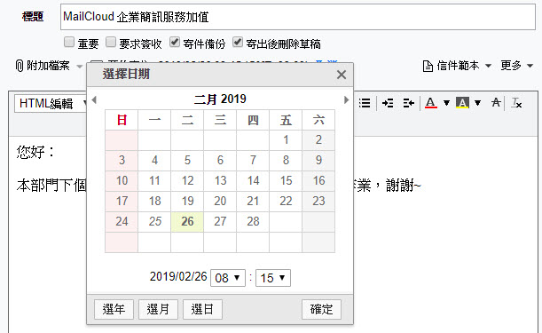Select date 1 in the calendar
The width and height of the screenshot is (542, 333).
[286, 139]
